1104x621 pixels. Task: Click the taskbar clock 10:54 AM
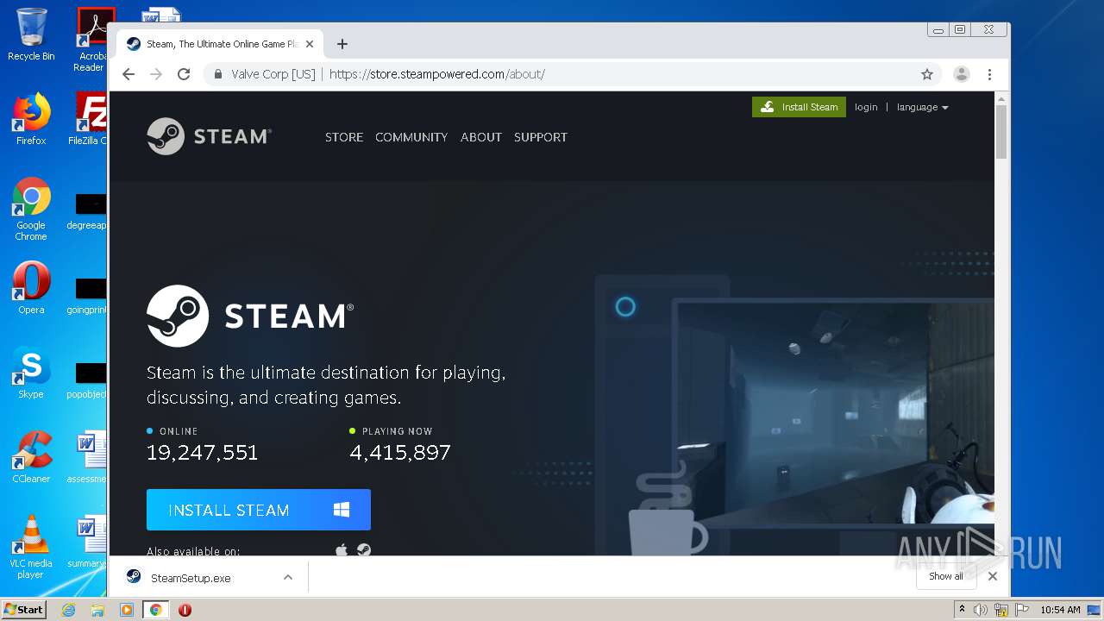click(1060, 610)
